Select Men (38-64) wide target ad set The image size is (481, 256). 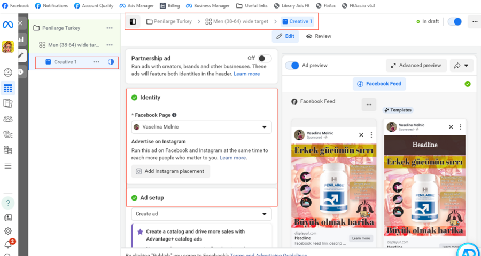point(74,45)
